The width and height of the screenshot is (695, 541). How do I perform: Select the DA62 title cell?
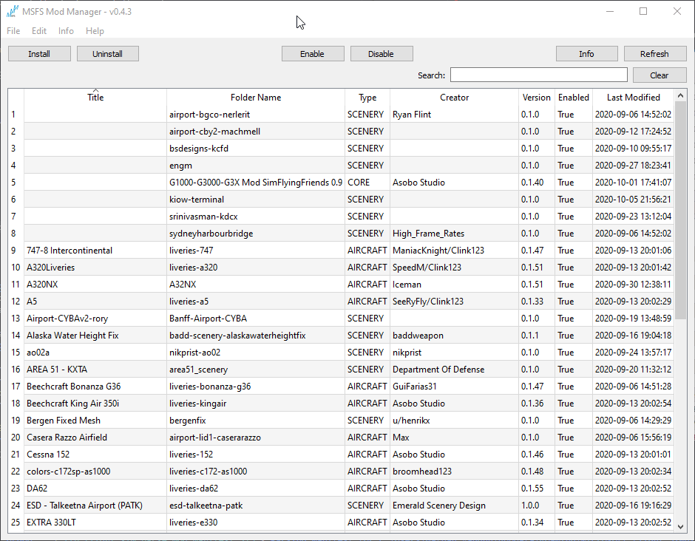95,488
